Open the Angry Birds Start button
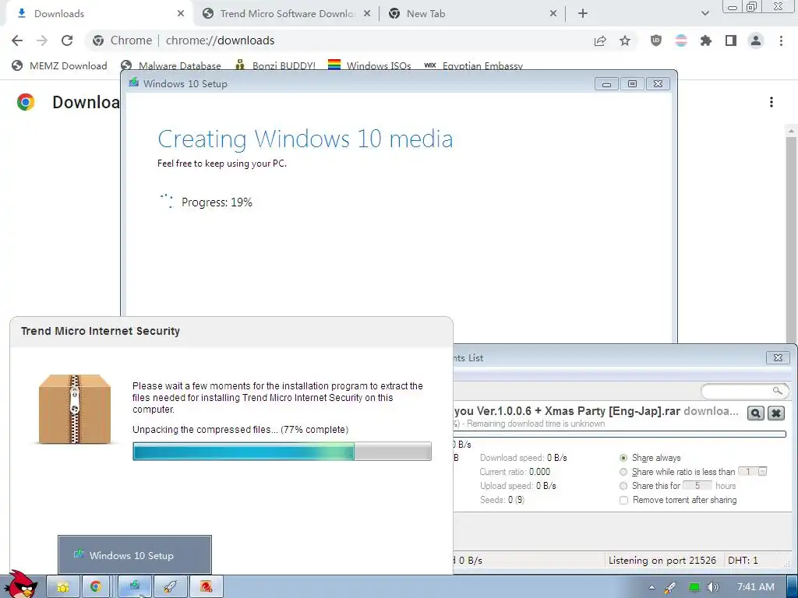 click(21, 585)
